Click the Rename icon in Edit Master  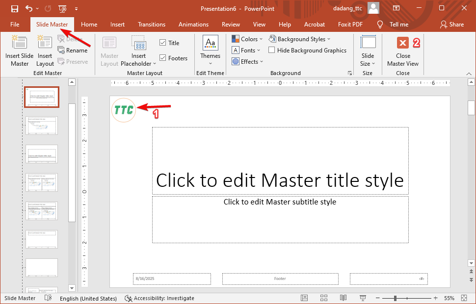pos(61,50)
